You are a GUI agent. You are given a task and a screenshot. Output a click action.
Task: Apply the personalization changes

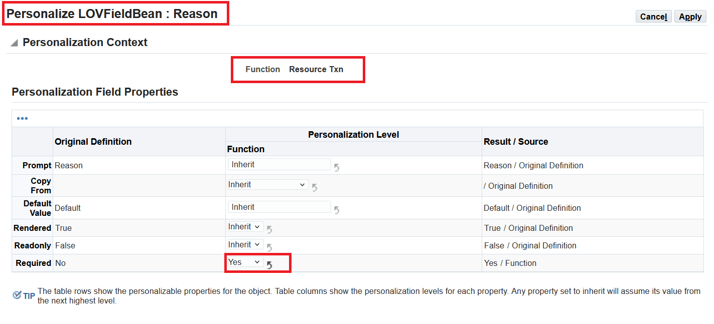tap(690, 16)
